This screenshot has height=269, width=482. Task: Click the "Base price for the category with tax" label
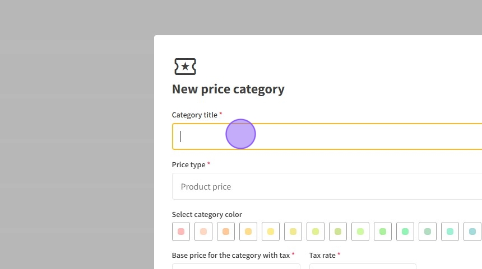click(230, 255)
